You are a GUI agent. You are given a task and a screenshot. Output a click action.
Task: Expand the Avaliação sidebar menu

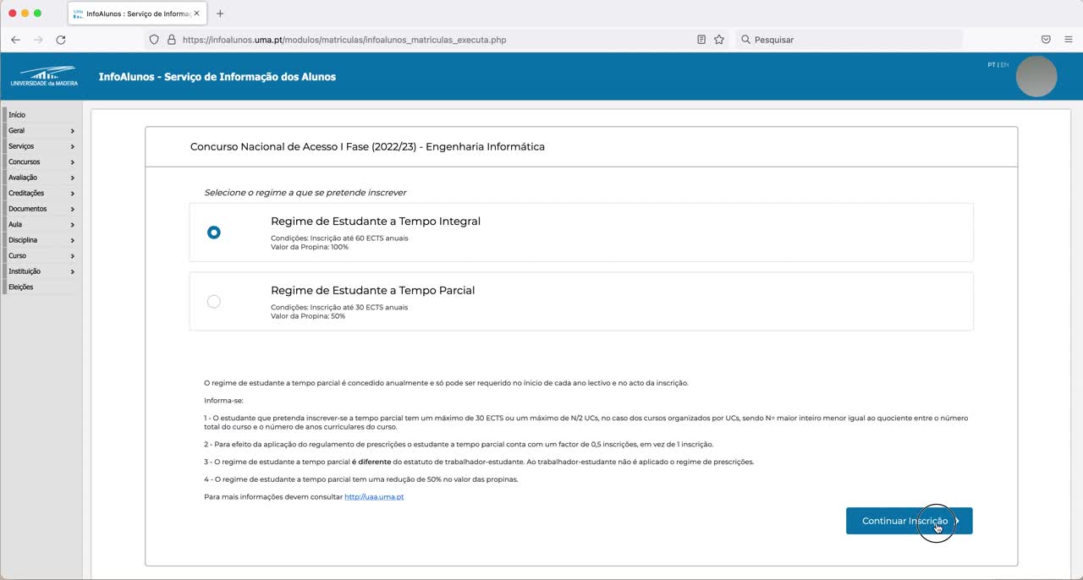click(x=40, y=178)
